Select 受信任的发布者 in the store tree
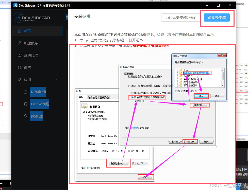Viewport: 248px width, 190px height. [191, 82]
